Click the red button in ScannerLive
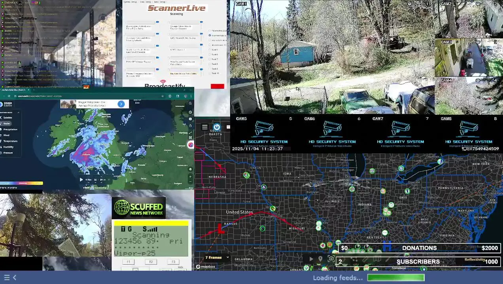The image size is (503, 284). (x=217, y=86)
